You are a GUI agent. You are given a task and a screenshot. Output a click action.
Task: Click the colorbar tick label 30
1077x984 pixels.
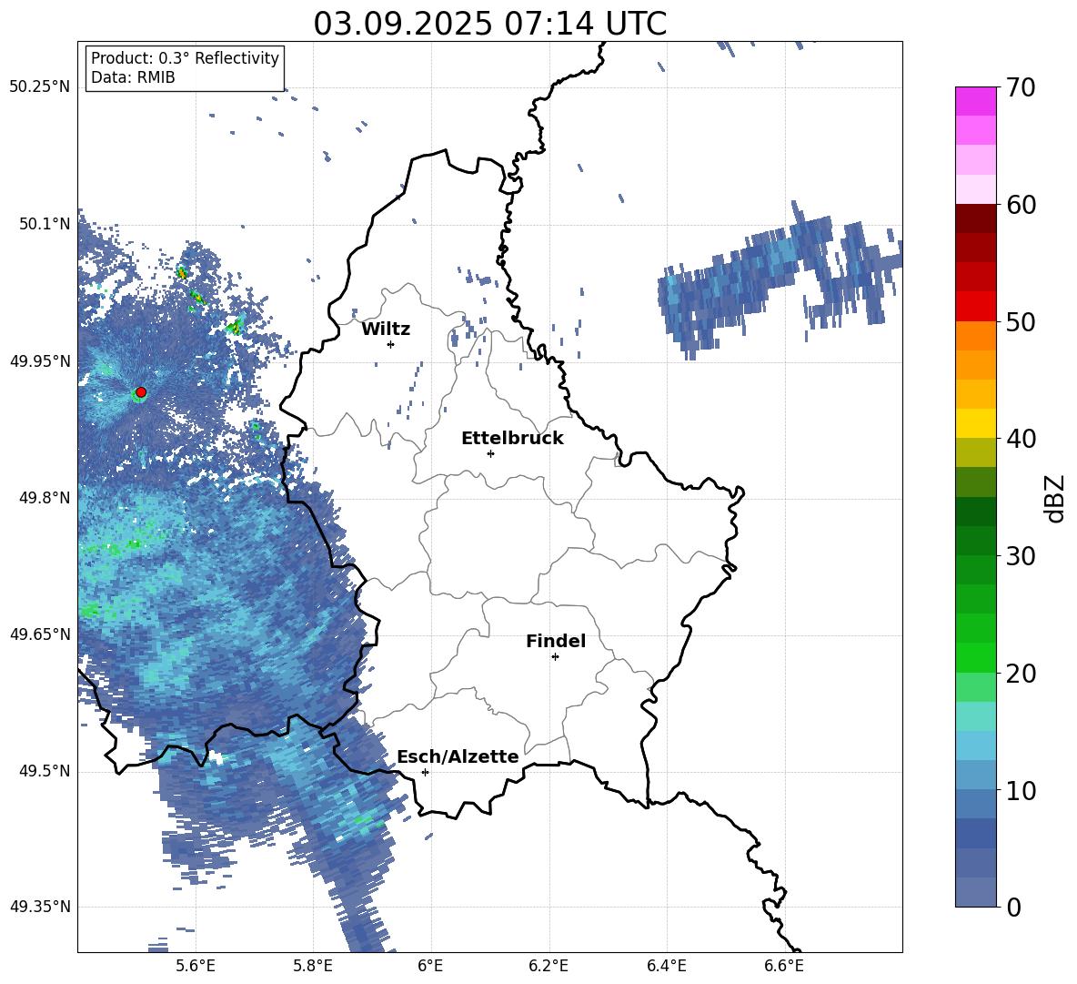pyautogui.click(x=1021, y=556)
